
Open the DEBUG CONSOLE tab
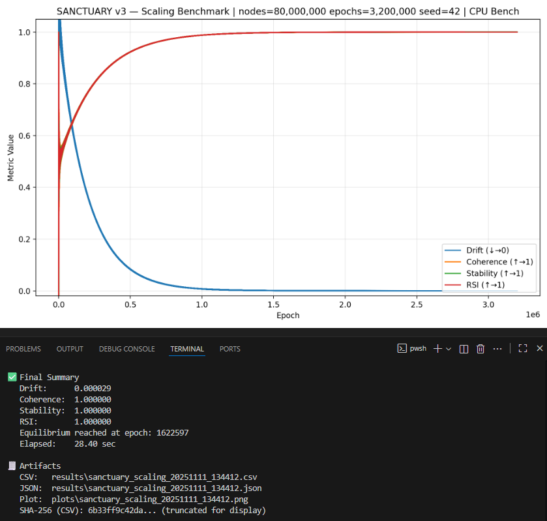tap(126, 349)
